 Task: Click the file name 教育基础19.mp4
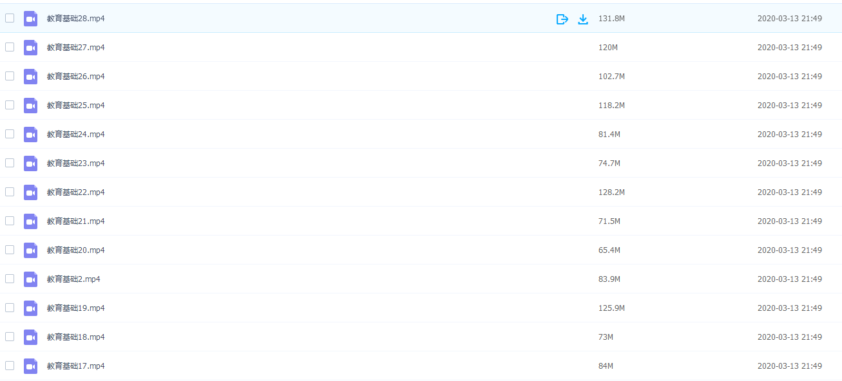pos(76,308)
